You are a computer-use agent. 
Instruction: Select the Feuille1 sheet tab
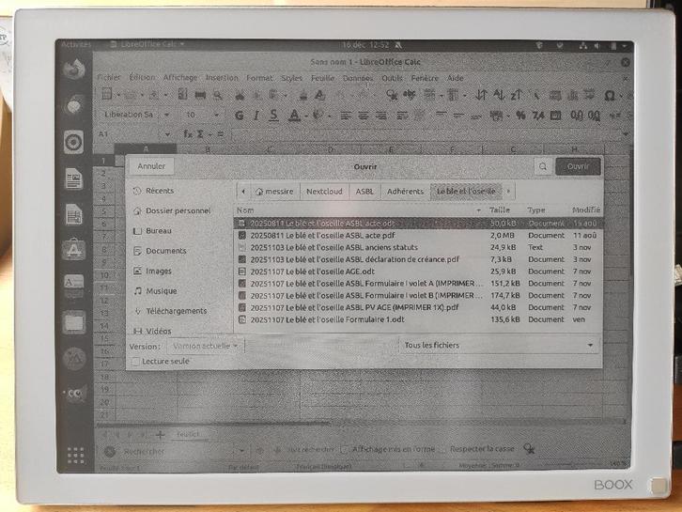[188, 434]
